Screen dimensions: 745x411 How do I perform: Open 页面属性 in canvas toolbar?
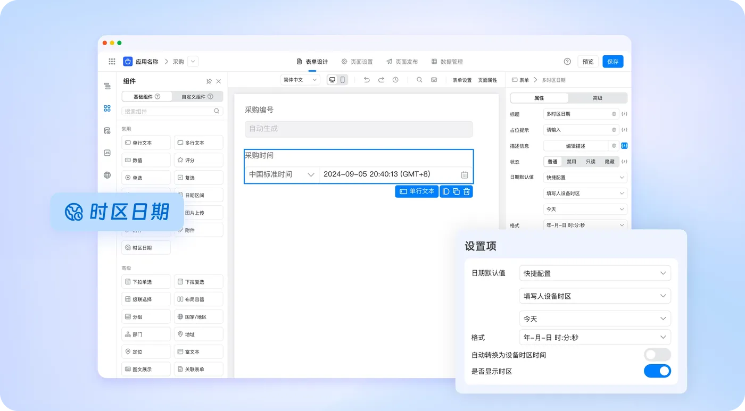coord(487,80)
